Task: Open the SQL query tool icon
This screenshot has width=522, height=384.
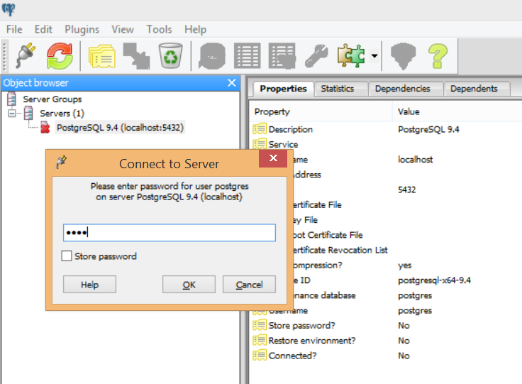Action: tap(212, 56)
